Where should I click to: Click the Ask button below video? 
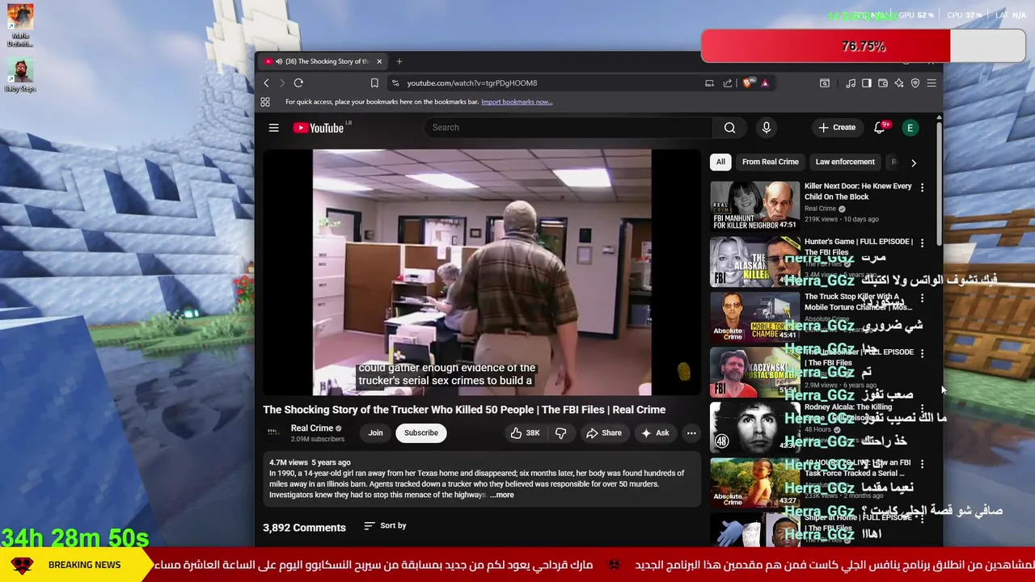coord(655,433)
